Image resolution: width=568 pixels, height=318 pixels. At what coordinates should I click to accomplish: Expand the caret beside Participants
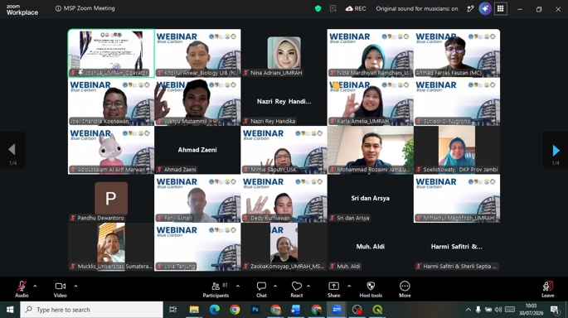(238, 287)
